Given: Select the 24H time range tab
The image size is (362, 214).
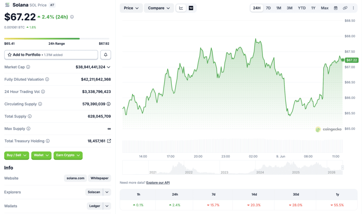Looking at the screenshot, I should click(257, 8).
